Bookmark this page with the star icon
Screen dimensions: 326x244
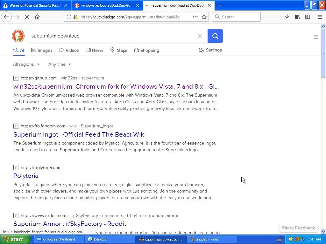(x=204, y=17)
